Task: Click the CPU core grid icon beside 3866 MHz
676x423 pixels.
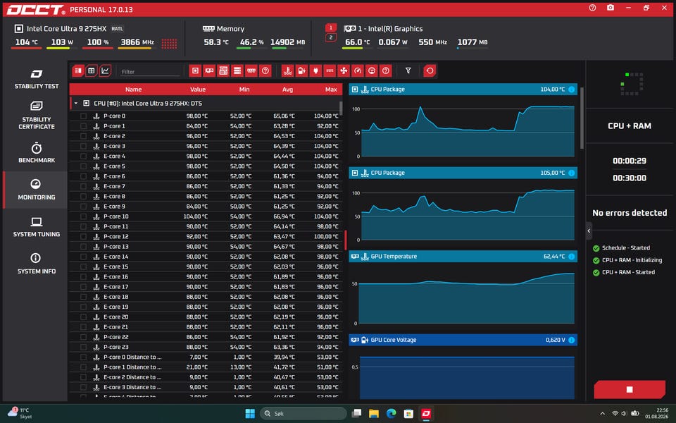Action: point(169,43)
